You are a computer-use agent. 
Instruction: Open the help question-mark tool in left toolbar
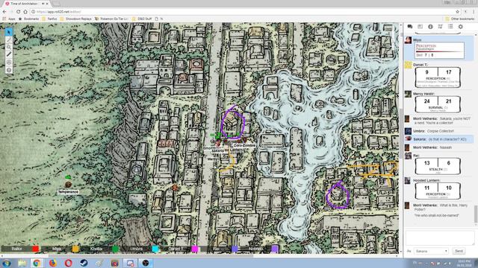(9, 70)
